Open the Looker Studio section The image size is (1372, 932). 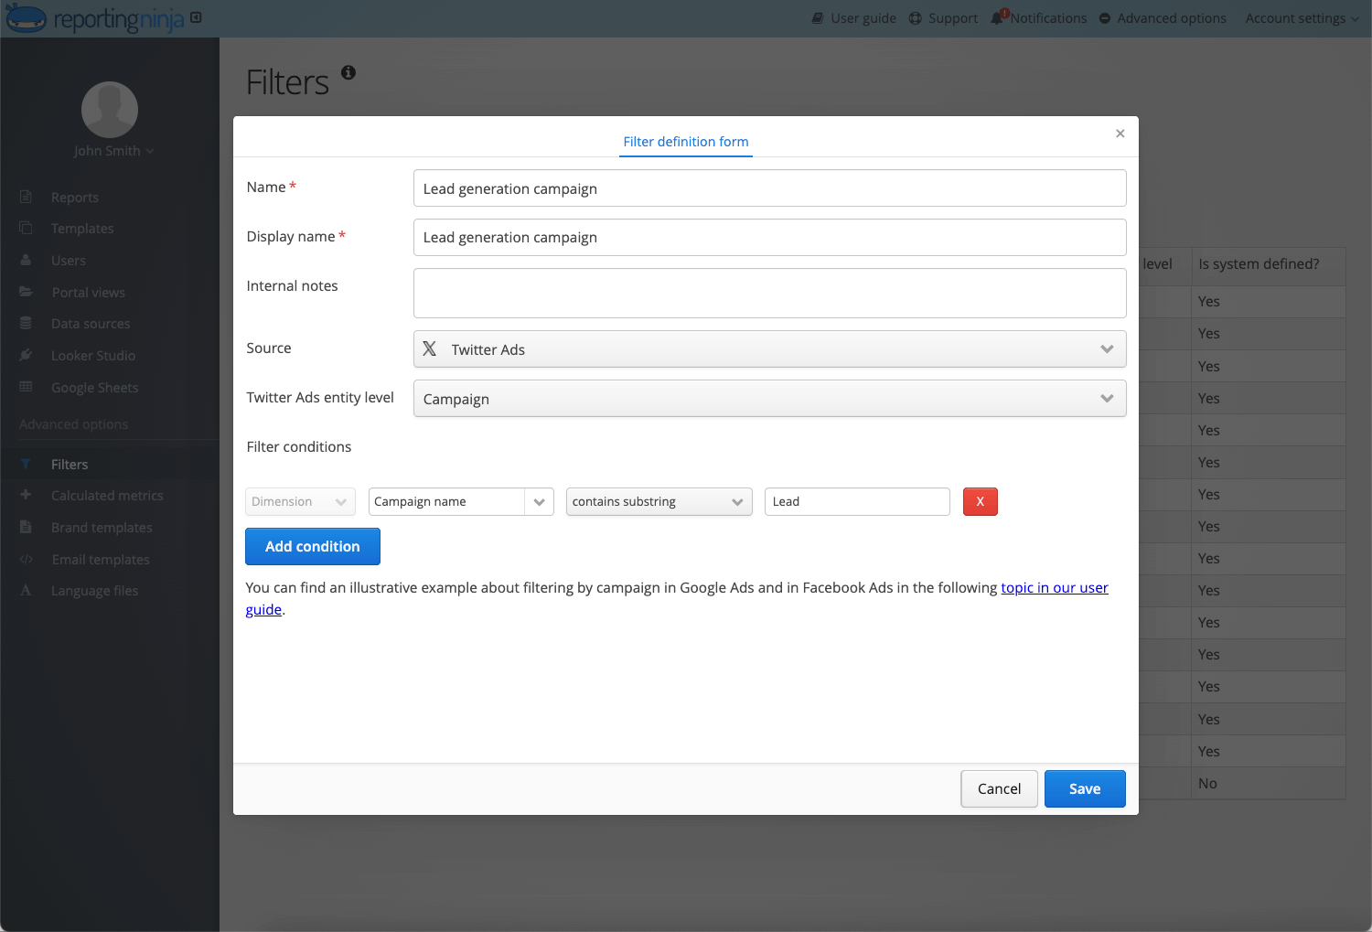click(x=92, y=355)
